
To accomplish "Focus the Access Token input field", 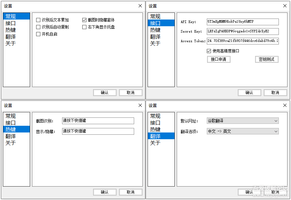I will click(x=243, y=41).
